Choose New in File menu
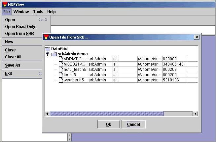This screenshot has height=142, width=216. pyautogui.click(x=23, y=42)
